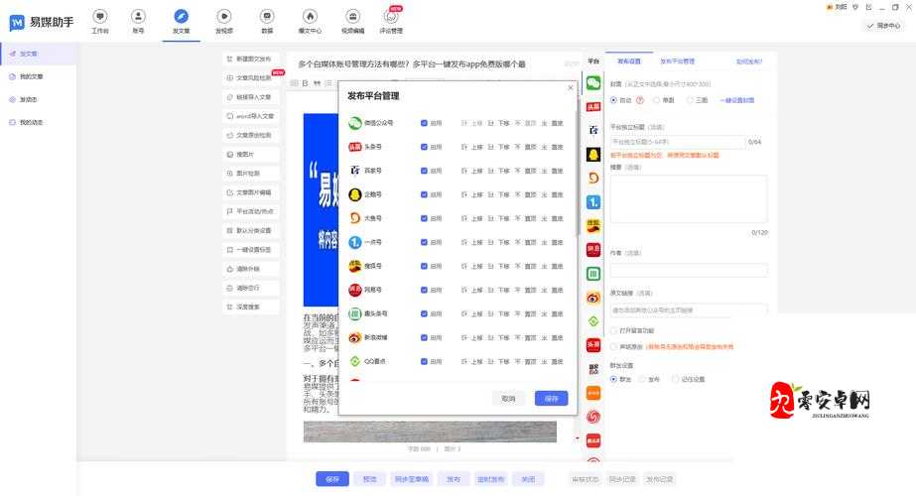Select Yidian icon in the right platform strip

tap(592, 202)
